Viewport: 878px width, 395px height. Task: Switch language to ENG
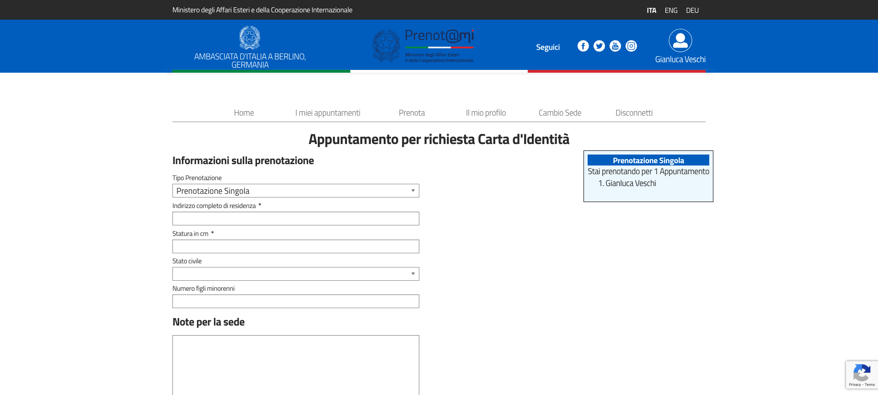click(671, 10)
